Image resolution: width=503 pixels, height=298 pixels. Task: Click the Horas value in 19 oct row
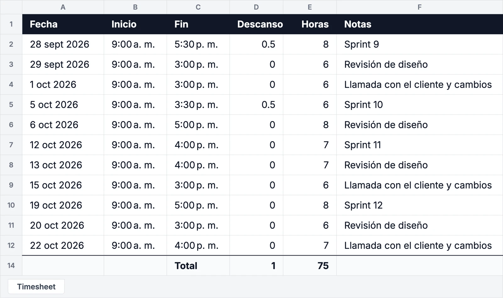point(310,205)
